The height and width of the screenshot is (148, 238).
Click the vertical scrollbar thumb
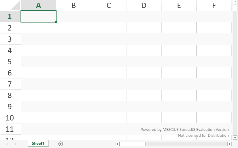235,8
